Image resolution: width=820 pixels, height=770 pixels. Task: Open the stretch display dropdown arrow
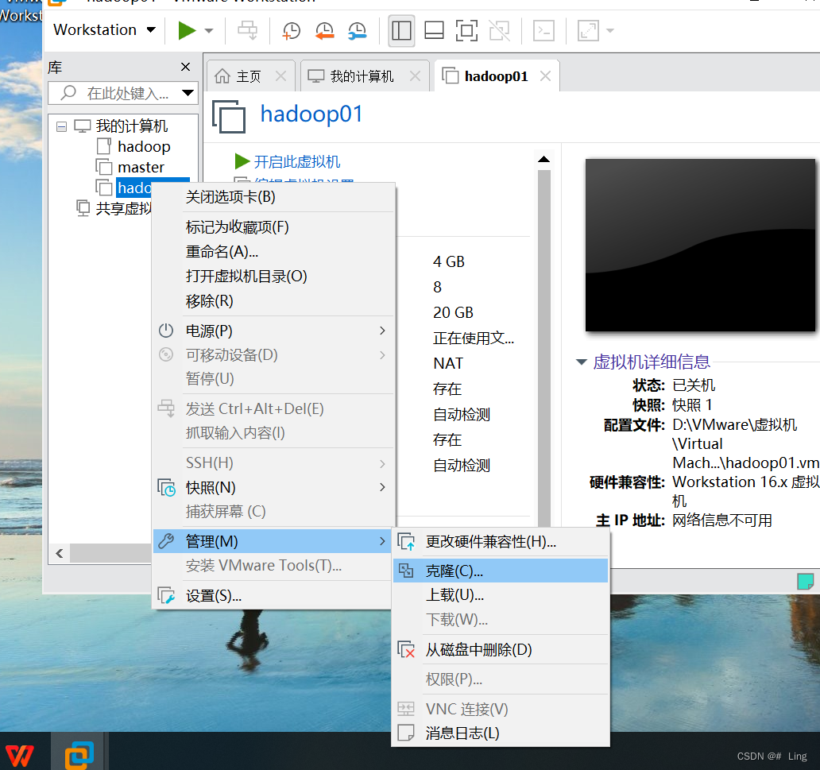[609, 31]
